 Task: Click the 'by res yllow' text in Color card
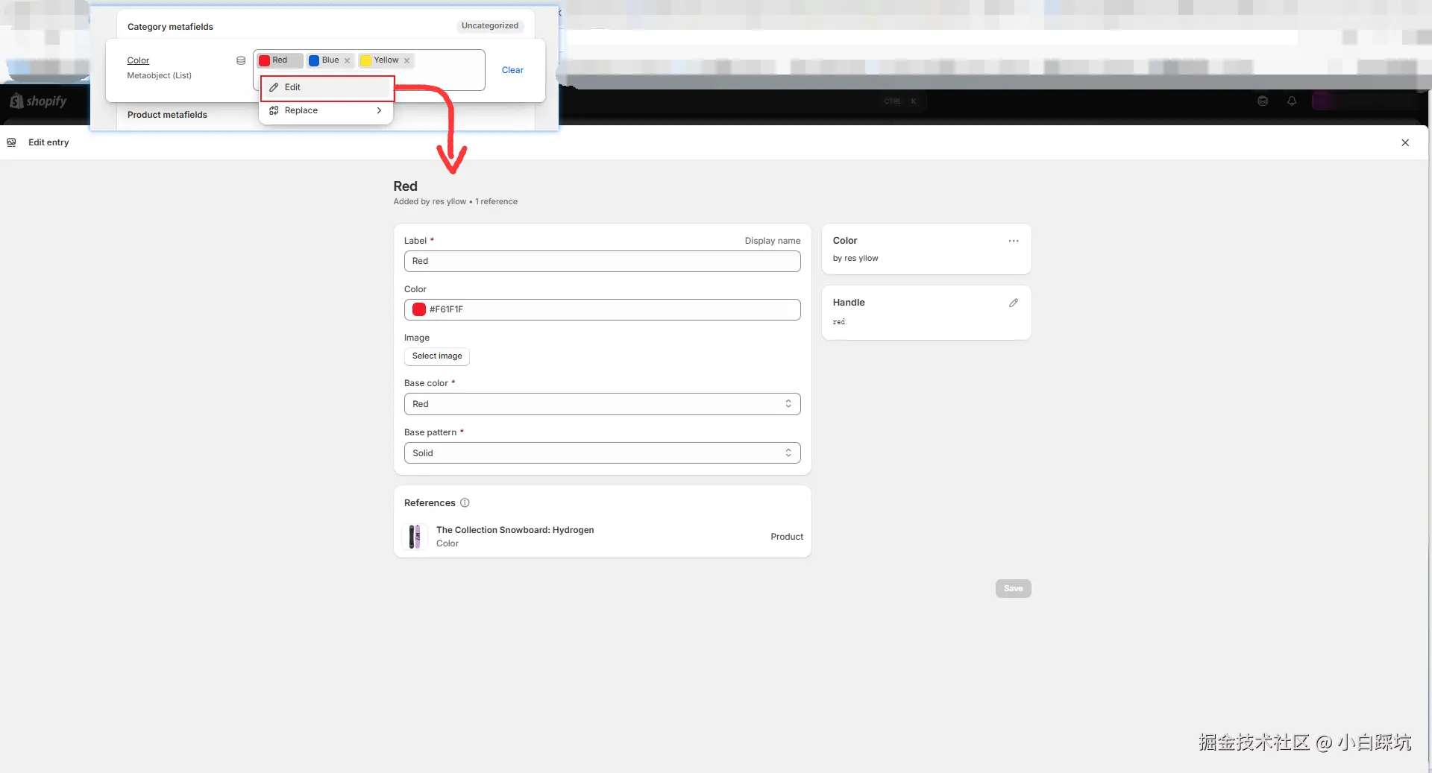(x=855, y=259)
